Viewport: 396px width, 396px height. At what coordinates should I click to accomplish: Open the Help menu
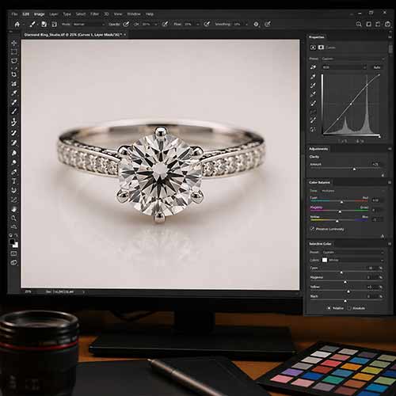point(150,14)
